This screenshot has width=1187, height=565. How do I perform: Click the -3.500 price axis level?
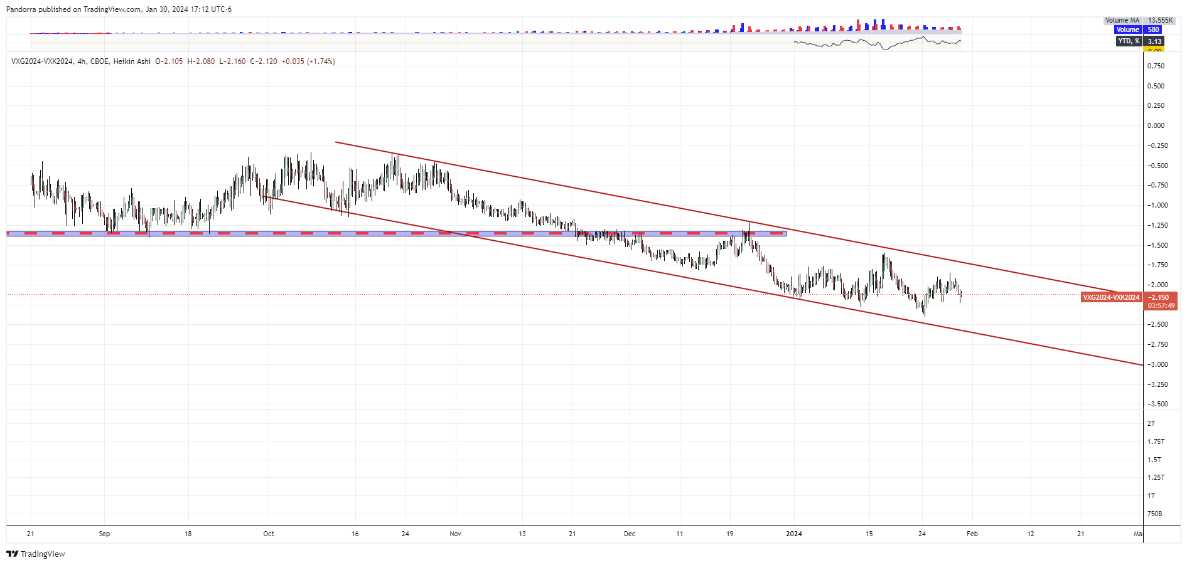[x=1157, y=404]
